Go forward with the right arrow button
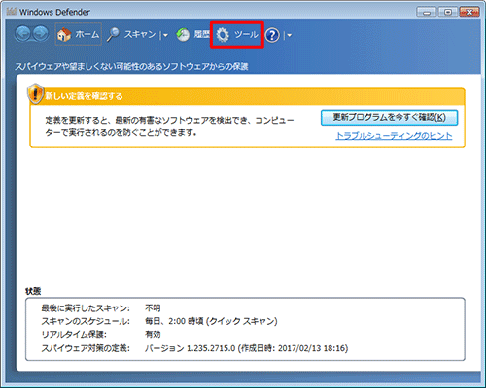This screenshot has height=388, width=486. click(x=41, y=34)
